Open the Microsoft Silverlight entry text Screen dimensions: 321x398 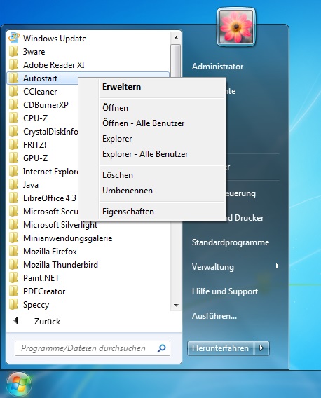60,225
